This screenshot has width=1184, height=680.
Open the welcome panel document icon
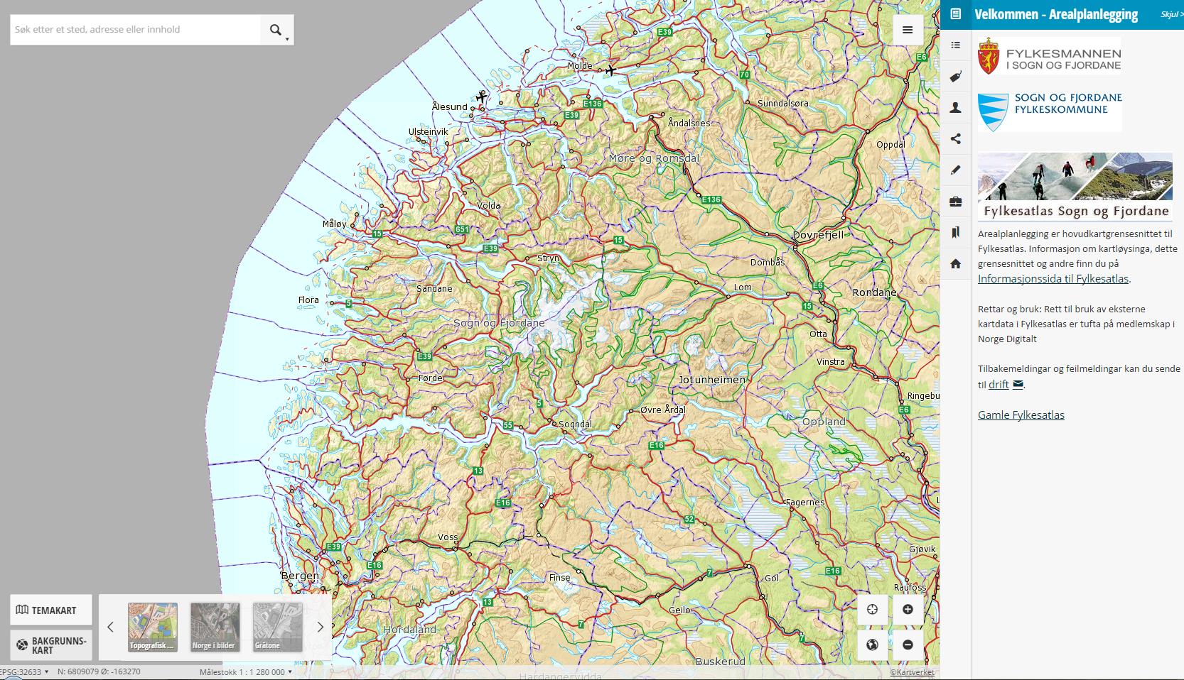click(955, 14)
